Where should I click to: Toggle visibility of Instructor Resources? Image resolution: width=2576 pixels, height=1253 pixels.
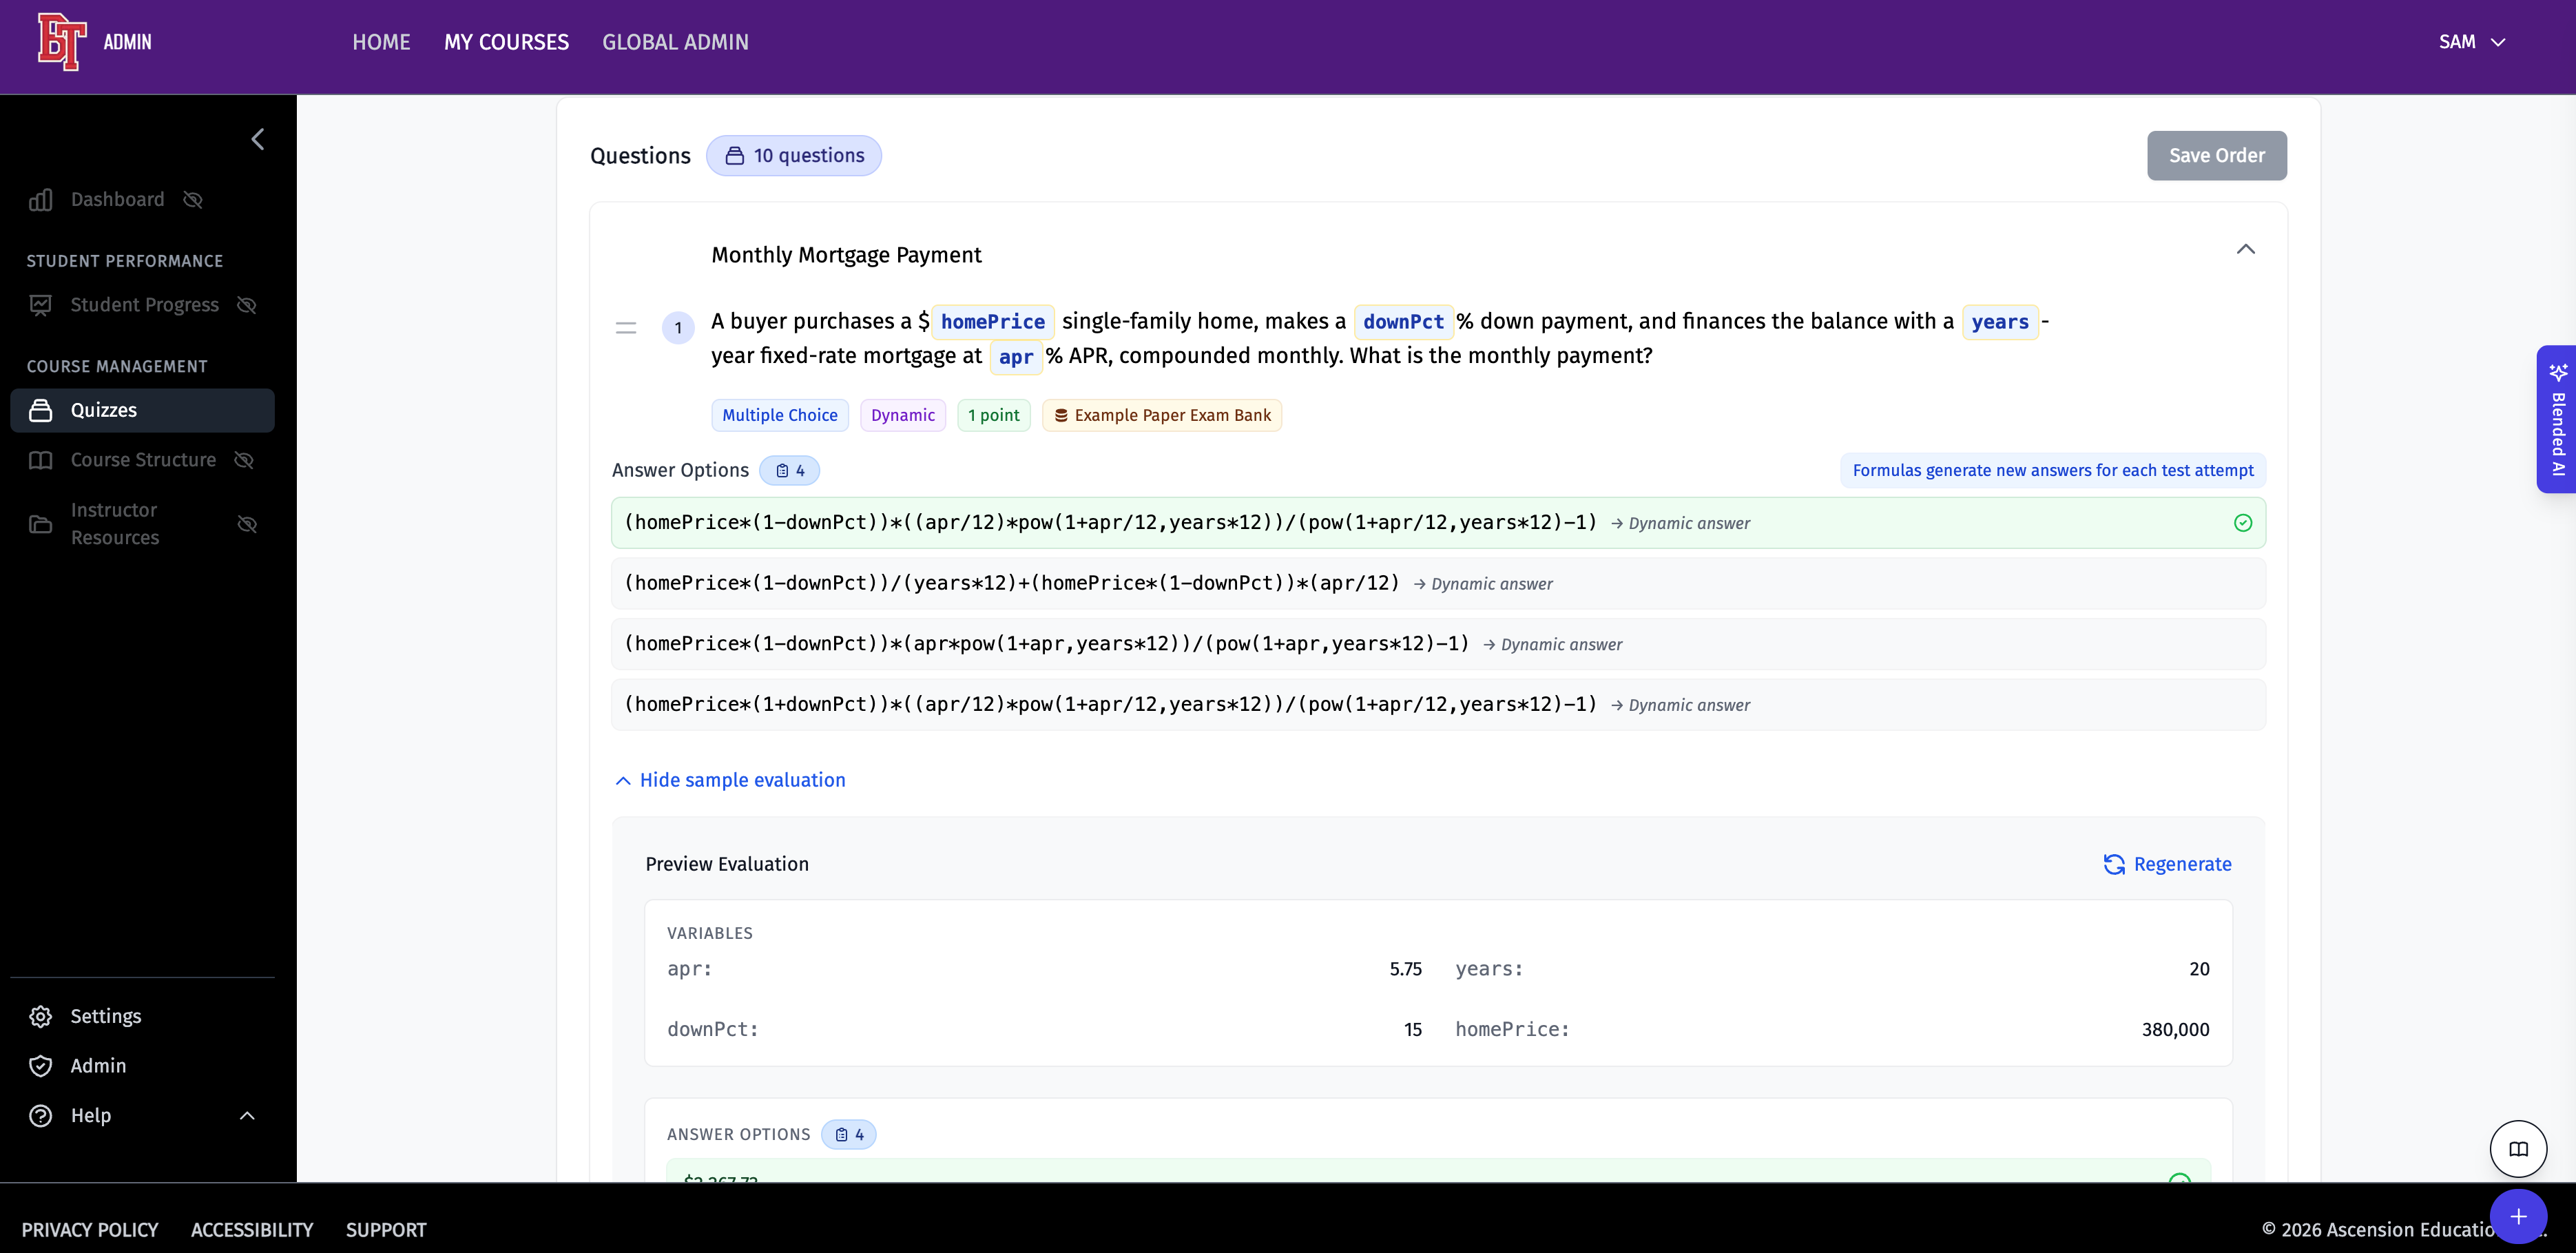pos(247,524)
